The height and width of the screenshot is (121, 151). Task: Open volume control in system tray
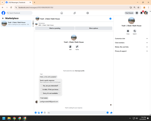(x=137, y=118)
